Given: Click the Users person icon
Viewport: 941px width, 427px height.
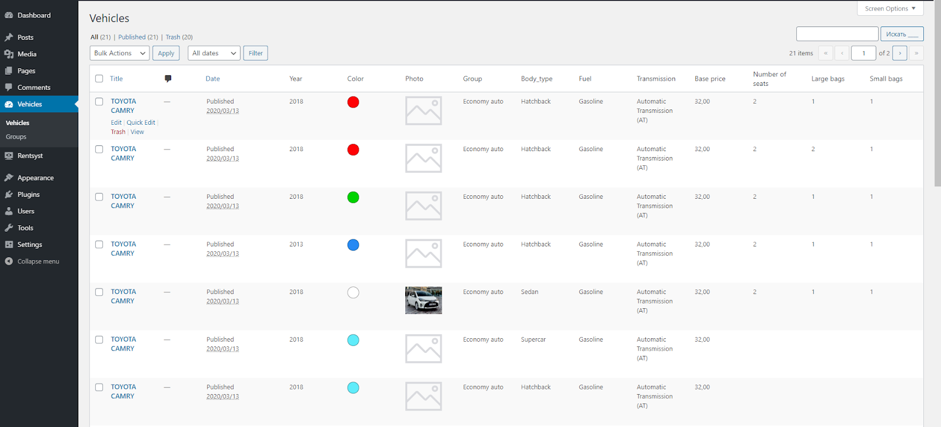Looking at the screenshot, I should [x=9, y=211].
